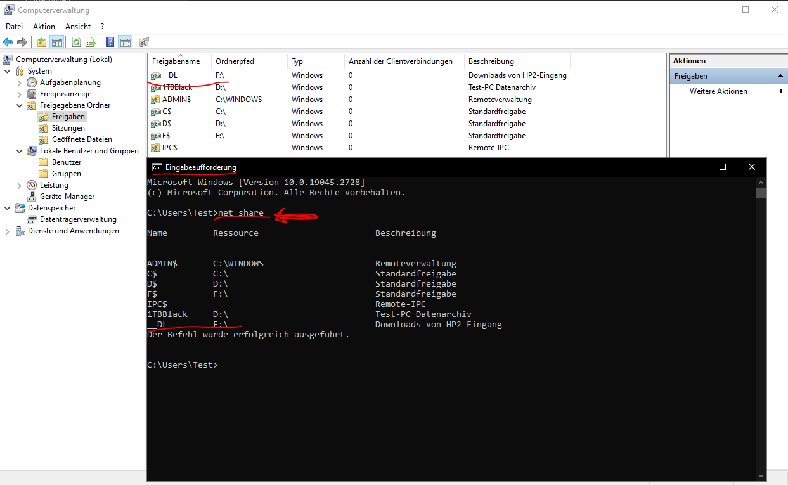Open the ? help menu

coord(103,27)
